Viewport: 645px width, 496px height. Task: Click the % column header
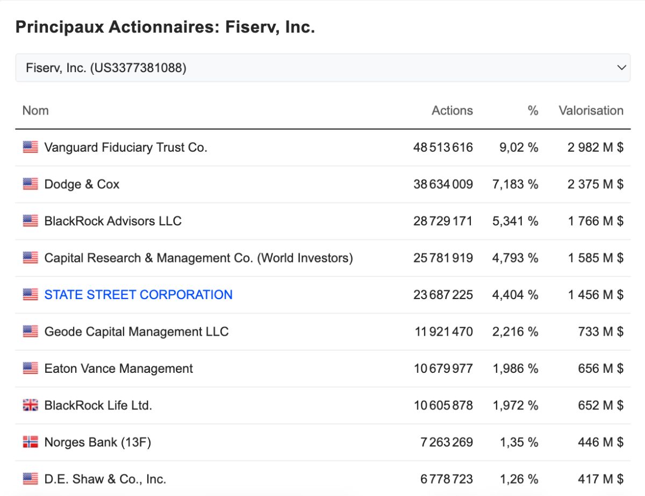(x=533, y=110)
